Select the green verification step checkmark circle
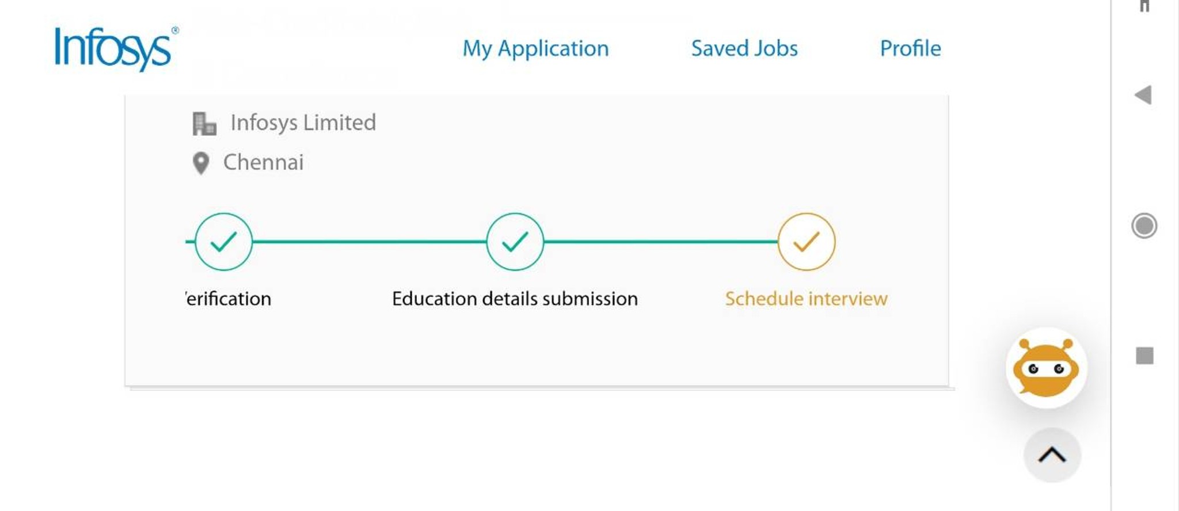 pyautogui.click(x=223, y=242)
